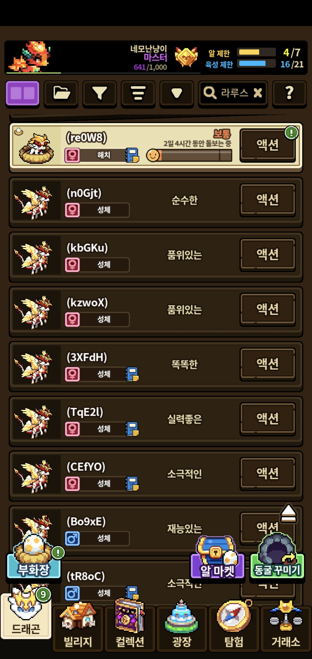Open the 부화장 hatchery nest
The width and height of the screenshot is (312, 659).
tap(34, 557)
